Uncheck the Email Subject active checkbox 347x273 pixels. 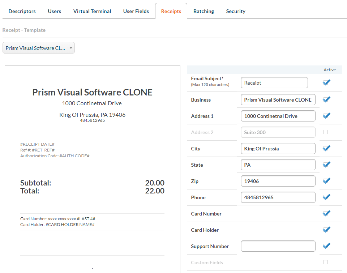(x=326, y=82)
